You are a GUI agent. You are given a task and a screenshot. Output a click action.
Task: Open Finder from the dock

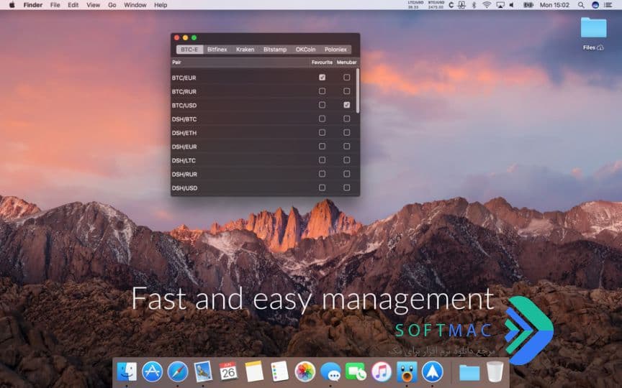(x=127, y=371)
